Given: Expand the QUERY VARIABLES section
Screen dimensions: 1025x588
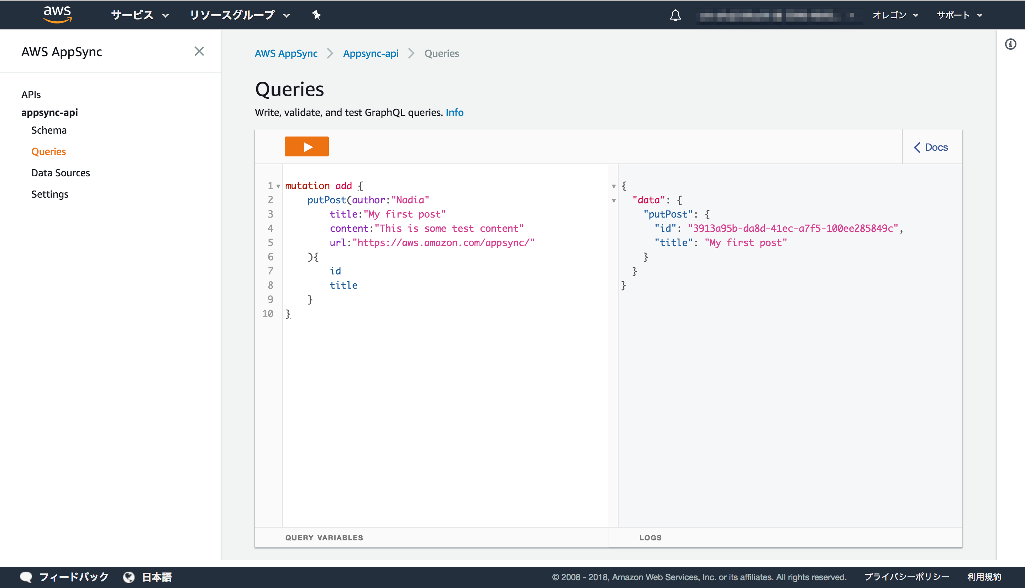Looking at the screenshot, I should tap(324, 538).
